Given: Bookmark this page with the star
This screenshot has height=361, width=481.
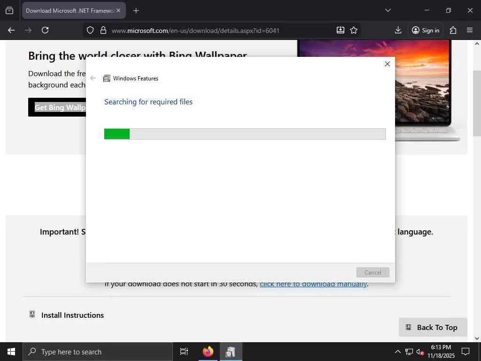Looking at the screenshot, I should (354, 30).
